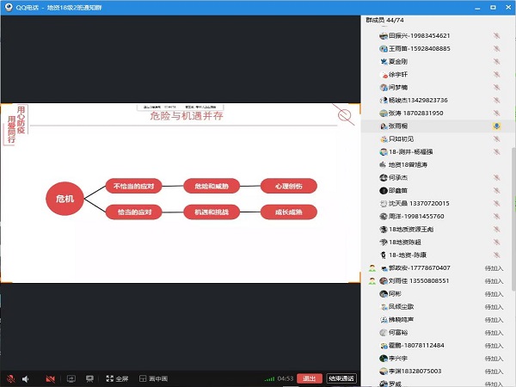Turn on the camera icon
Image resolution: width=516 pixels, height=387 pixels.
click(x=50, y=378)
